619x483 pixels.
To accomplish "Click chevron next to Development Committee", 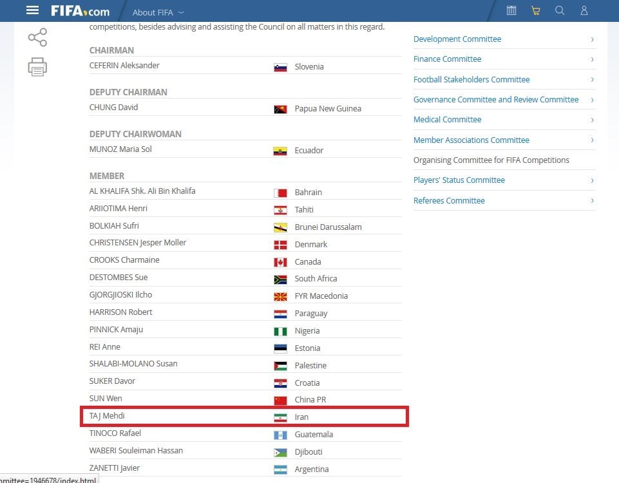I will pos(592,39).
